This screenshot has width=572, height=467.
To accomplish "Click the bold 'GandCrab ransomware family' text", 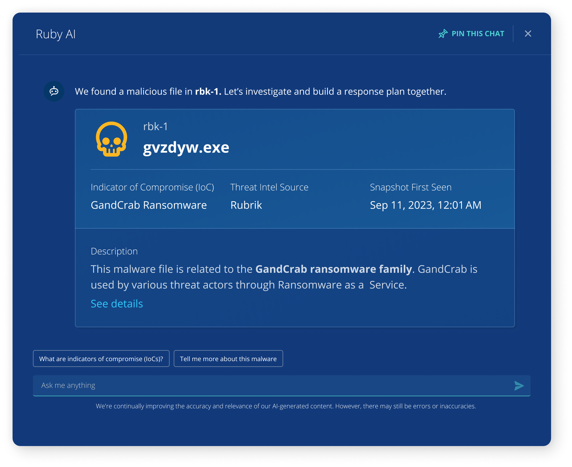I will click(x=334, y=269).
